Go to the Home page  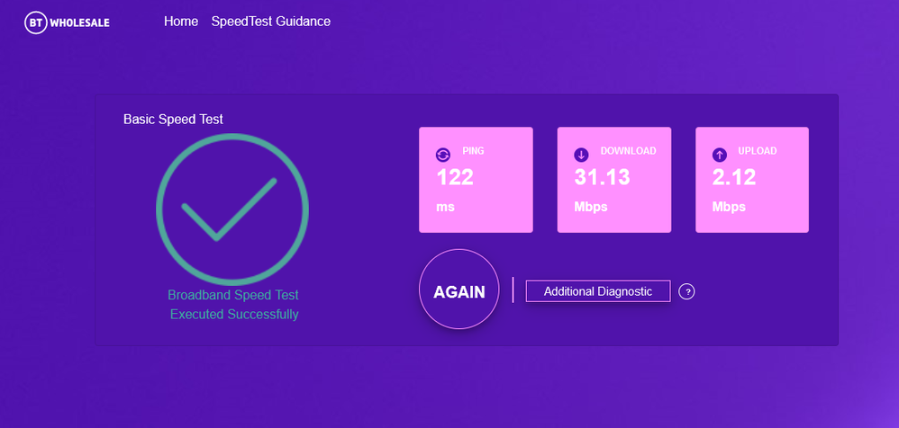pyautogui.click(x=181, y=22)
